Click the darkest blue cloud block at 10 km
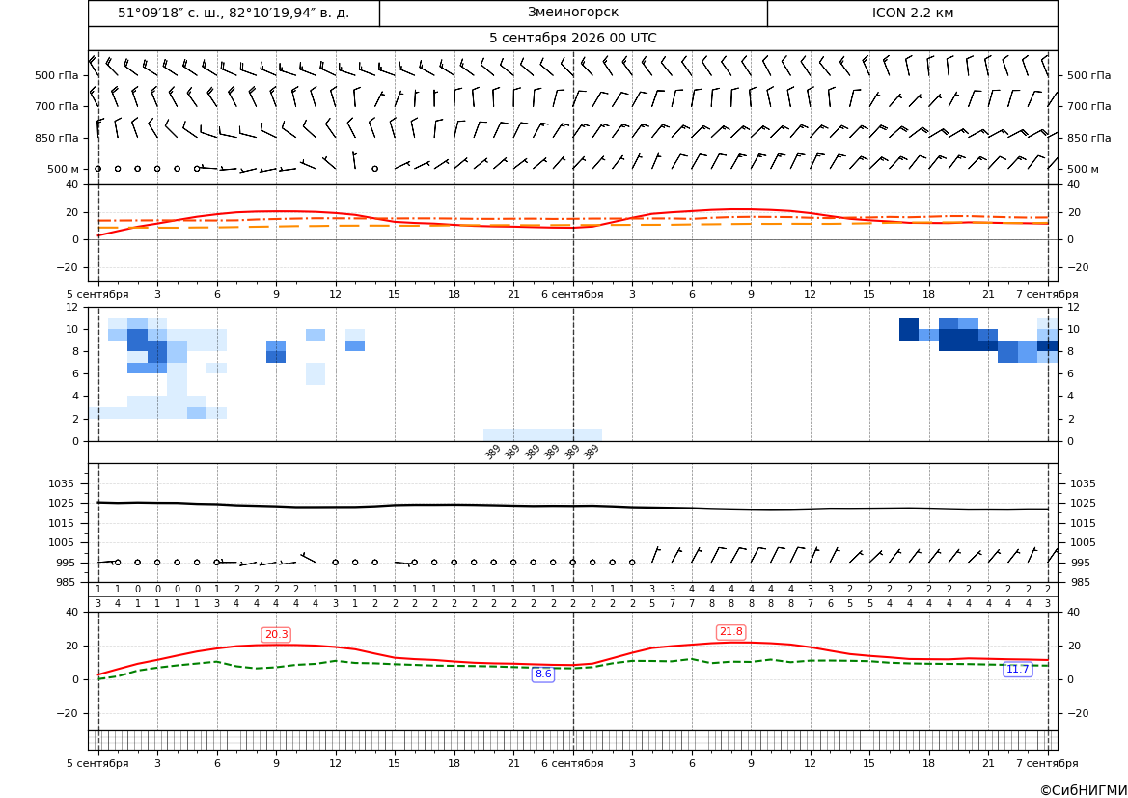This screenshot has height=798, width=1128. [x=909, y=329]
